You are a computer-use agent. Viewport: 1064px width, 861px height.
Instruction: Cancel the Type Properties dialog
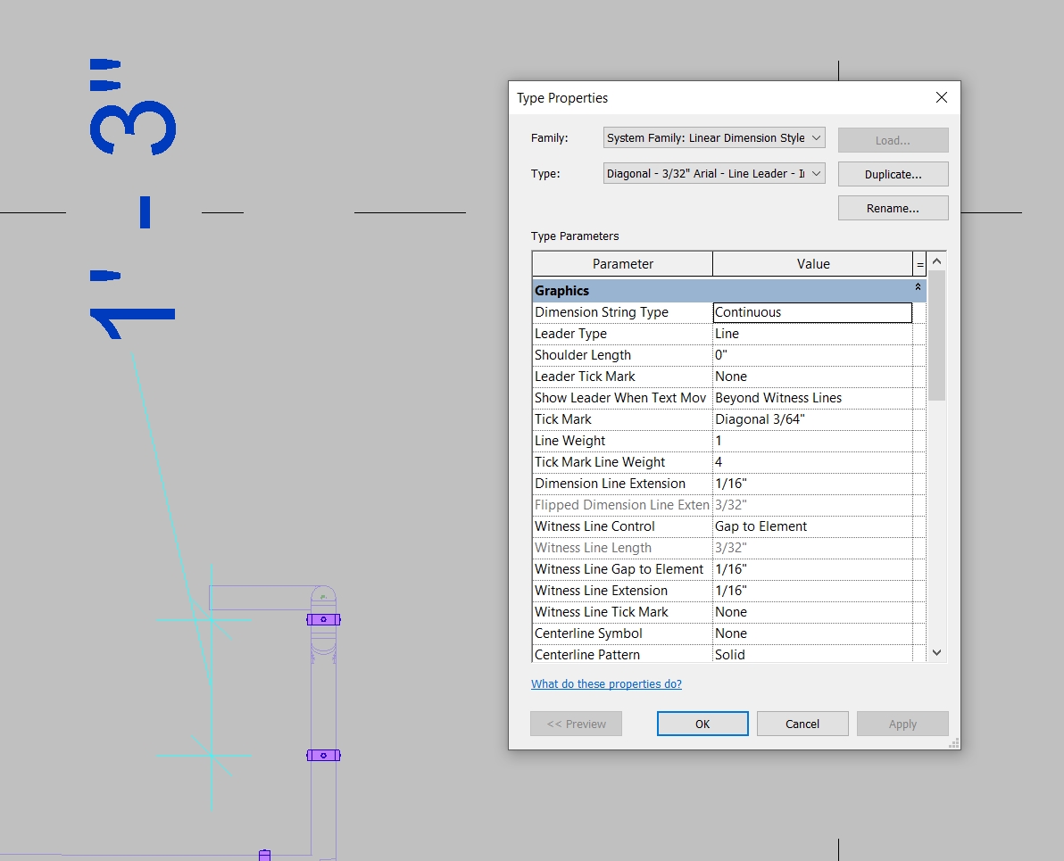coord(802,724)
